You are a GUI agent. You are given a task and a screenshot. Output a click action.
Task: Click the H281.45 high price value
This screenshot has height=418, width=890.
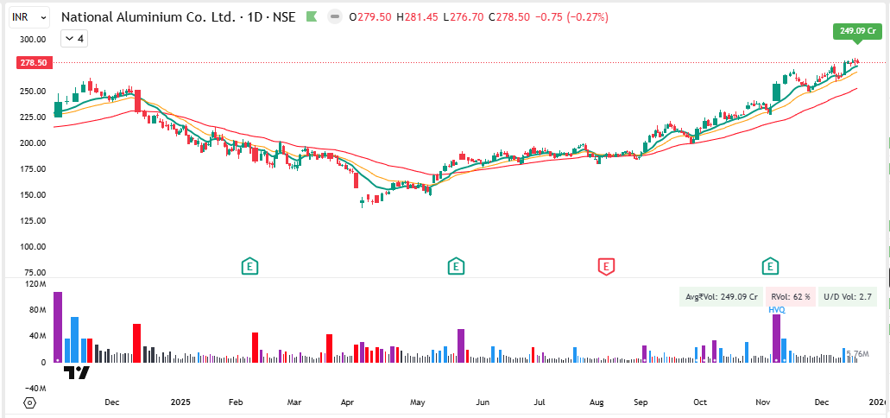(x=419, y=17)
